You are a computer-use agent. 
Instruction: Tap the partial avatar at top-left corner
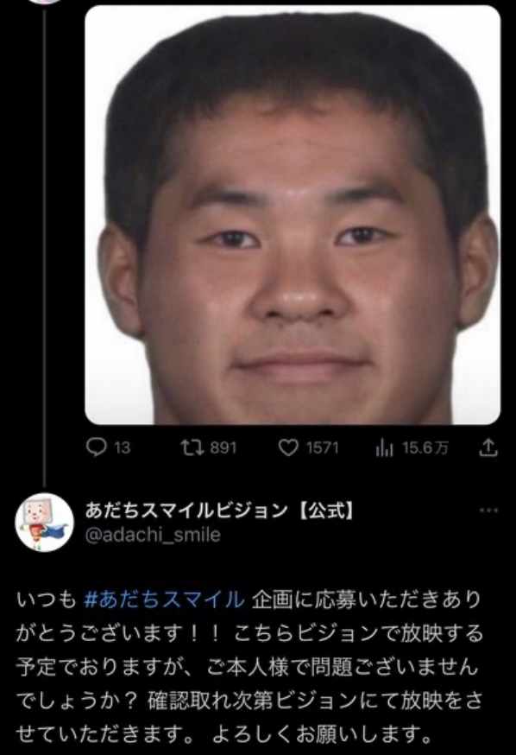point(44,2)
